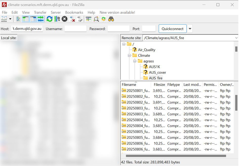Click process queue toggle icon
The height and width of the screenshot is (166, 239).
(x=57, y=19)
